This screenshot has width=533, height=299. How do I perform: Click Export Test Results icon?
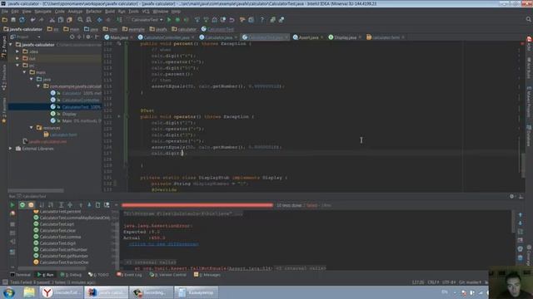click(x=107, y=205)
